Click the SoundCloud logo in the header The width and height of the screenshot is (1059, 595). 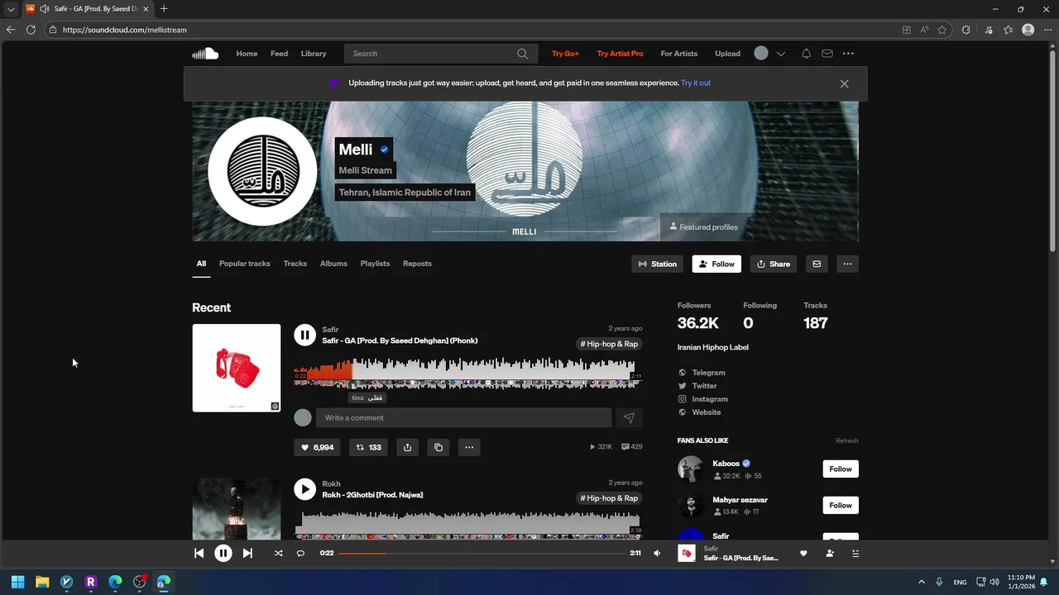[x=205, y=54]
